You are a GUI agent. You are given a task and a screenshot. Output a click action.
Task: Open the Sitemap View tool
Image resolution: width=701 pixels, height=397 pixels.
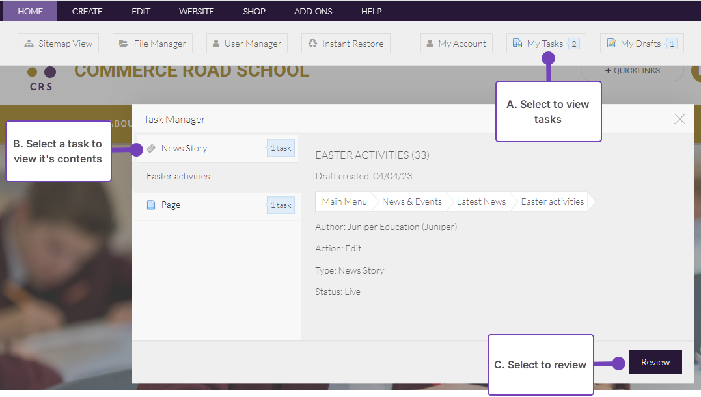tap(59, 44)
